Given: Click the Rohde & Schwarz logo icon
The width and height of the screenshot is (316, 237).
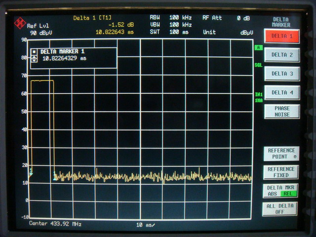Looking at the screenshot, I should [20, 23].
